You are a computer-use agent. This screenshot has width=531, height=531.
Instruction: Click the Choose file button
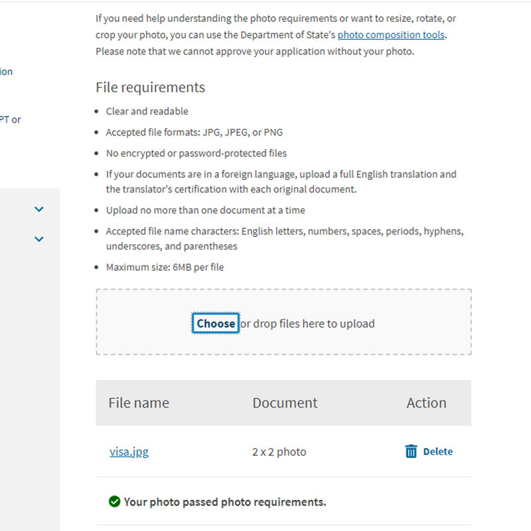216,323
